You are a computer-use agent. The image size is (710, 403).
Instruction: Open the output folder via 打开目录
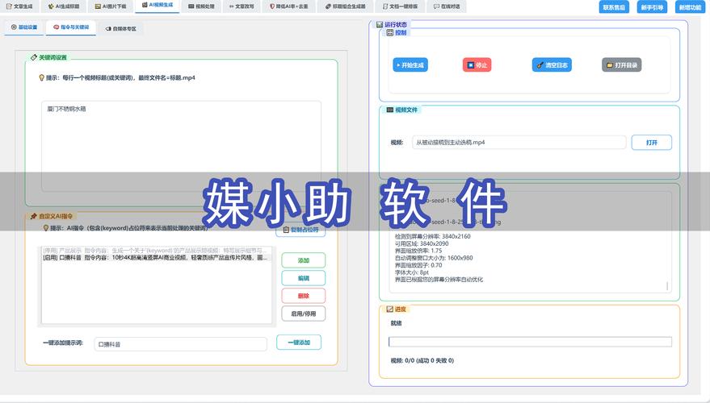(622, 65)
